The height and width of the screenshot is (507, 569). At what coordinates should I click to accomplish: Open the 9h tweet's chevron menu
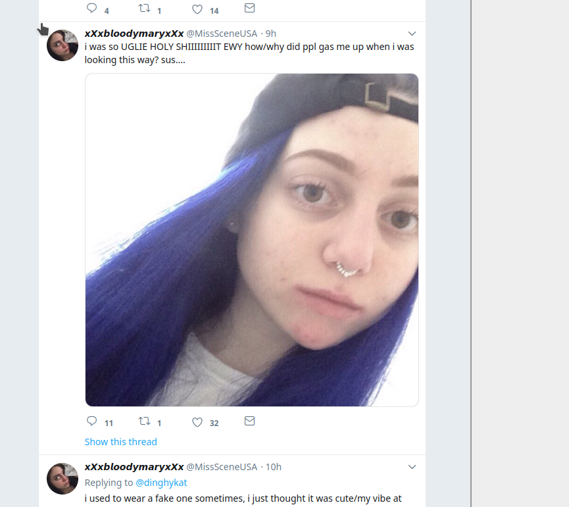(x=412, y=34)
